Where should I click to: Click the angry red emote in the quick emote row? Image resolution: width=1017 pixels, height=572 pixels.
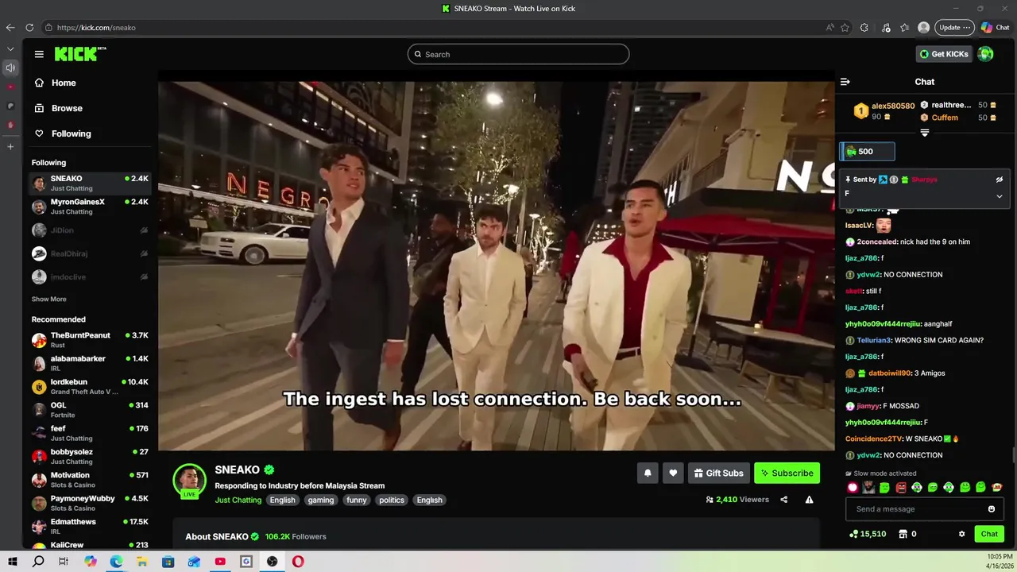pos(901,487)
